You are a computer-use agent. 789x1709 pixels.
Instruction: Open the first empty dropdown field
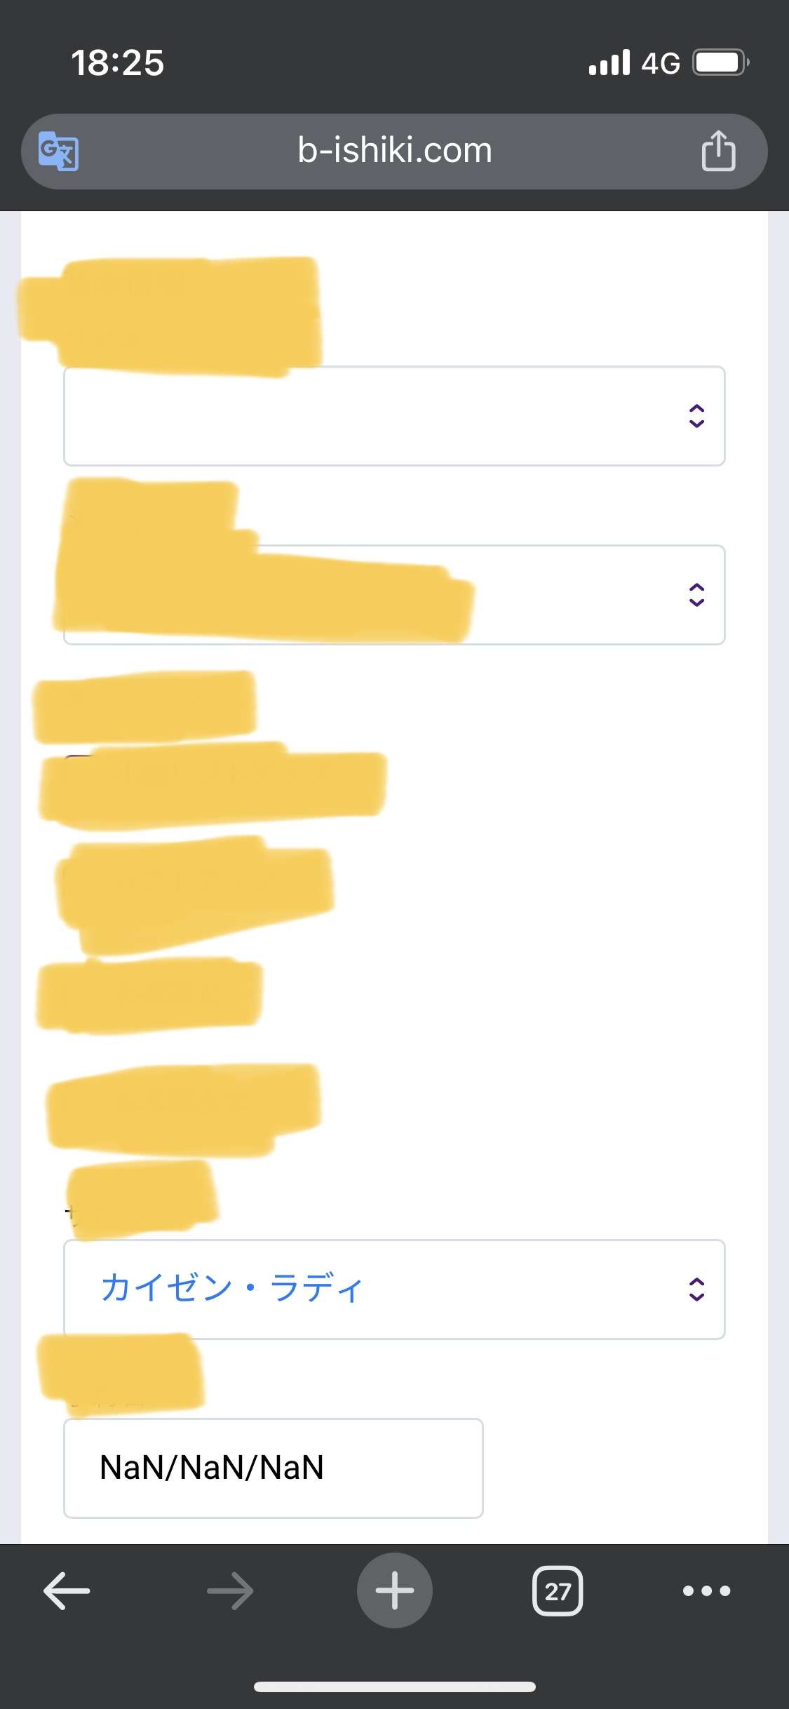pyautogui.click(x=394, y=416)
